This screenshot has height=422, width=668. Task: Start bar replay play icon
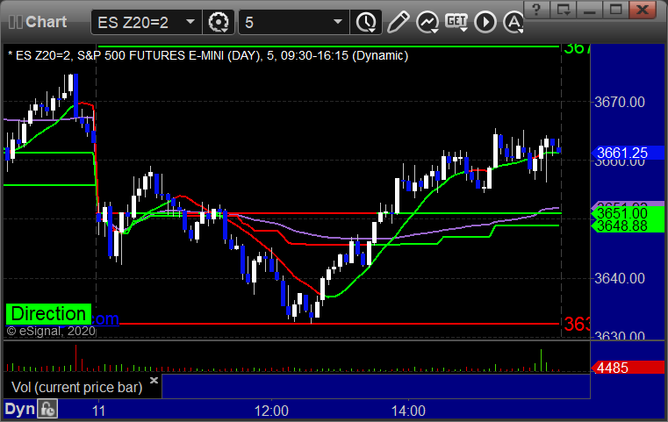click(x=485, y=22)
